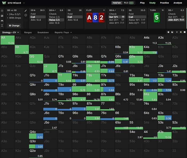Click the game controller sidebar icon
The width and height of the screenshot is (187, 158).
2,21
